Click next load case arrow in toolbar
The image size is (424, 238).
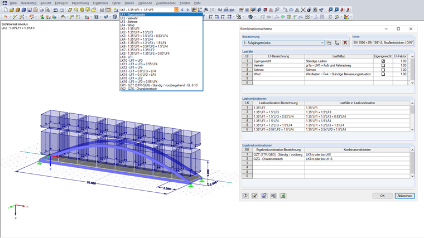[x=189, y=10]
